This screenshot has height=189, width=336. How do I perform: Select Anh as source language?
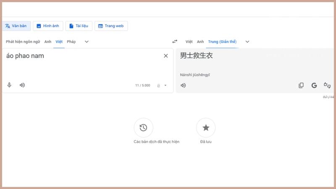tap(48, 42)
